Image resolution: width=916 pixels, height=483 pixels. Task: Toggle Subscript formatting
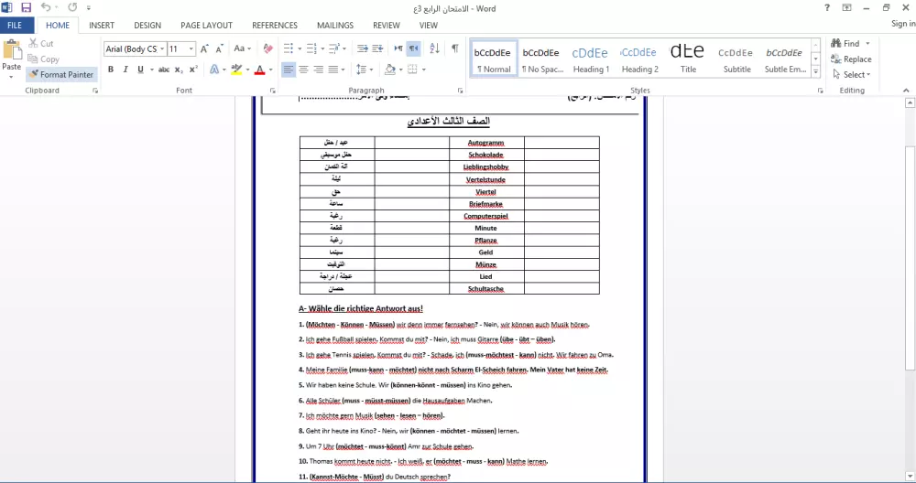179,70
